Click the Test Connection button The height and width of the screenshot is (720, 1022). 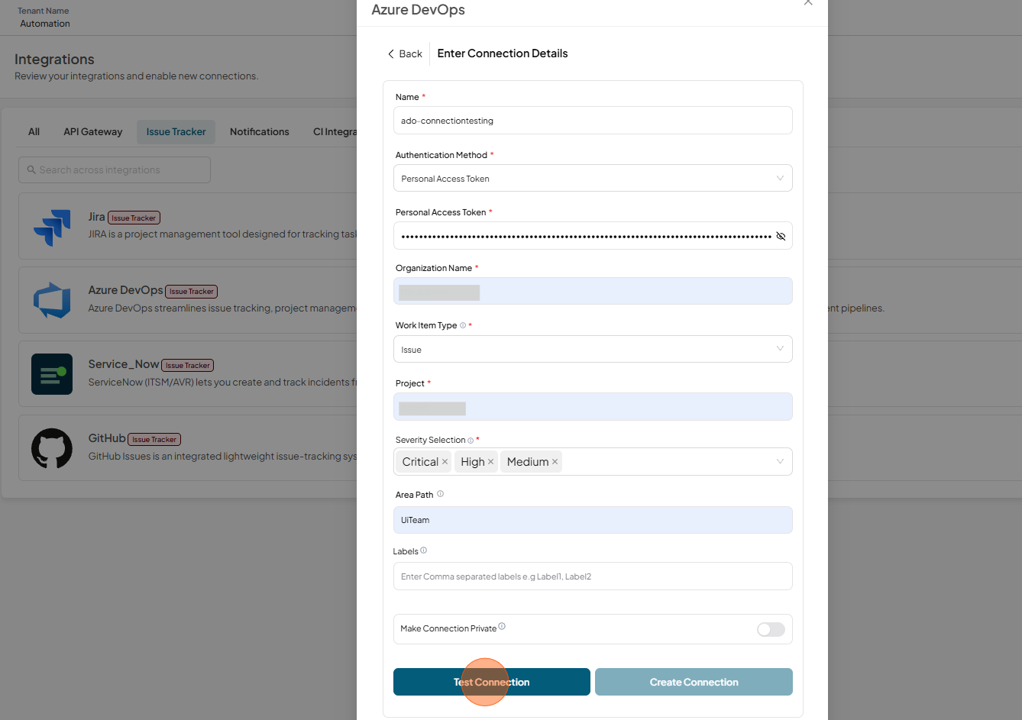click(492, 682)
